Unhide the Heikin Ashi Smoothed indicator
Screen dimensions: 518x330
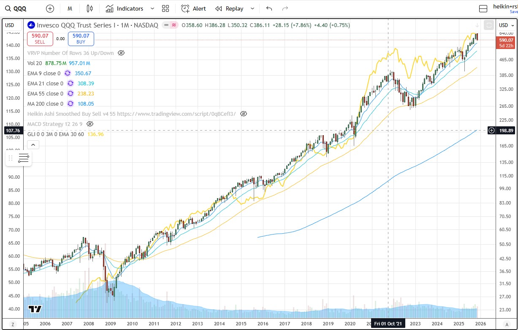[x=243, y=114]
